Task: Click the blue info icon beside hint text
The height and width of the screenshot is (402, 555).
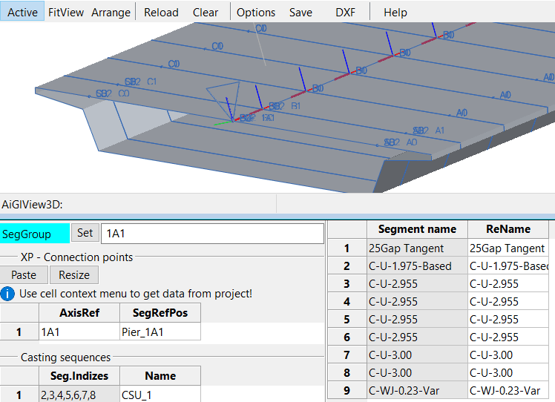Action: (x=9, y=294)
